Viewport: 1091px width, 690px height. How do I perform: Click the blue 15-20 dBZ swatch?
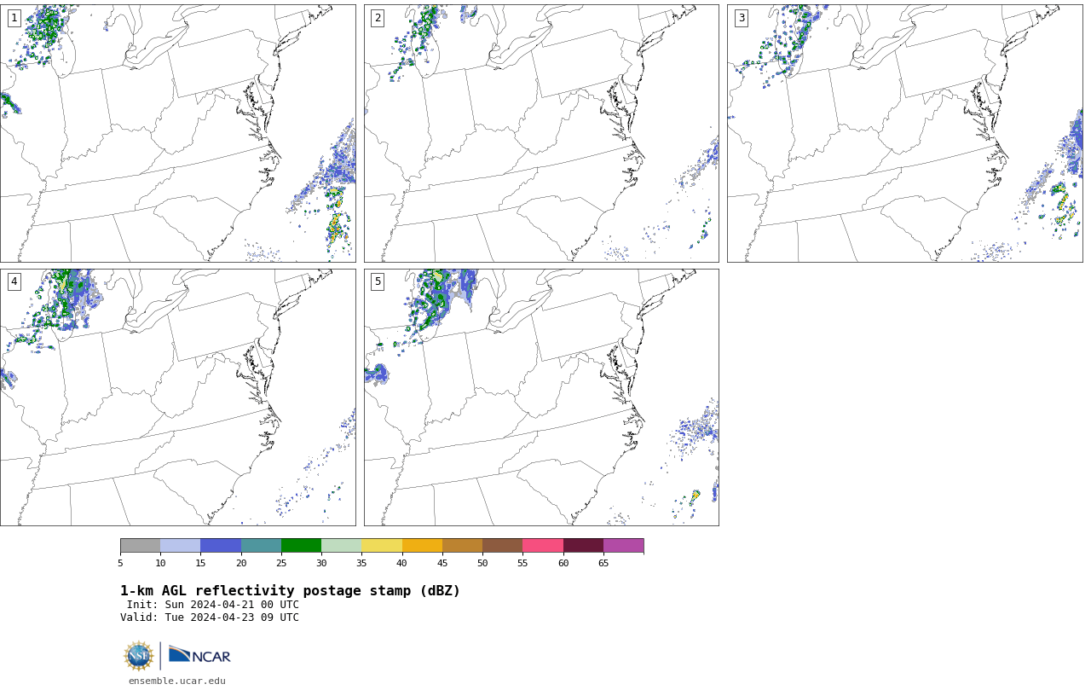pos(221,546)
